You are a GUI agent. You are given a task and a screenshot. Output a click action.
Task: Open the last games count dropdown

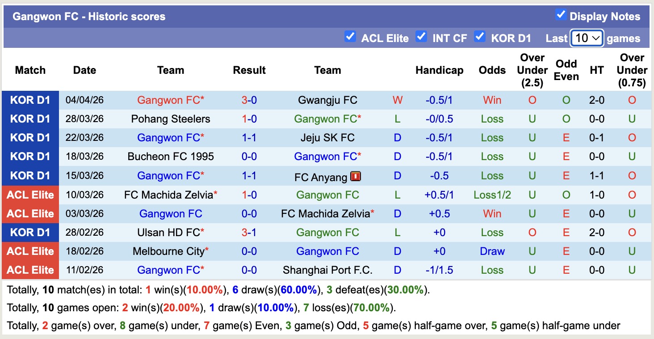tap(587, 38)
